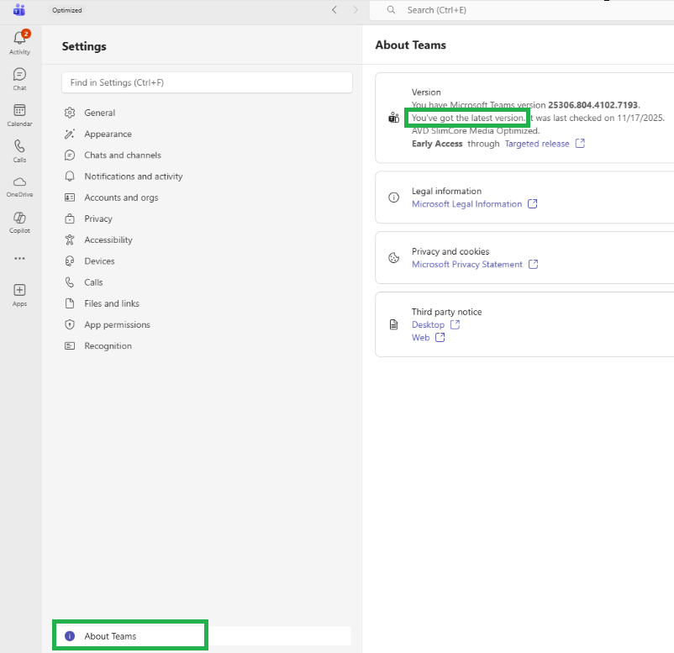
Task: Open the Activity feed with 2 notifications
Action: click(x=20, y=43)
